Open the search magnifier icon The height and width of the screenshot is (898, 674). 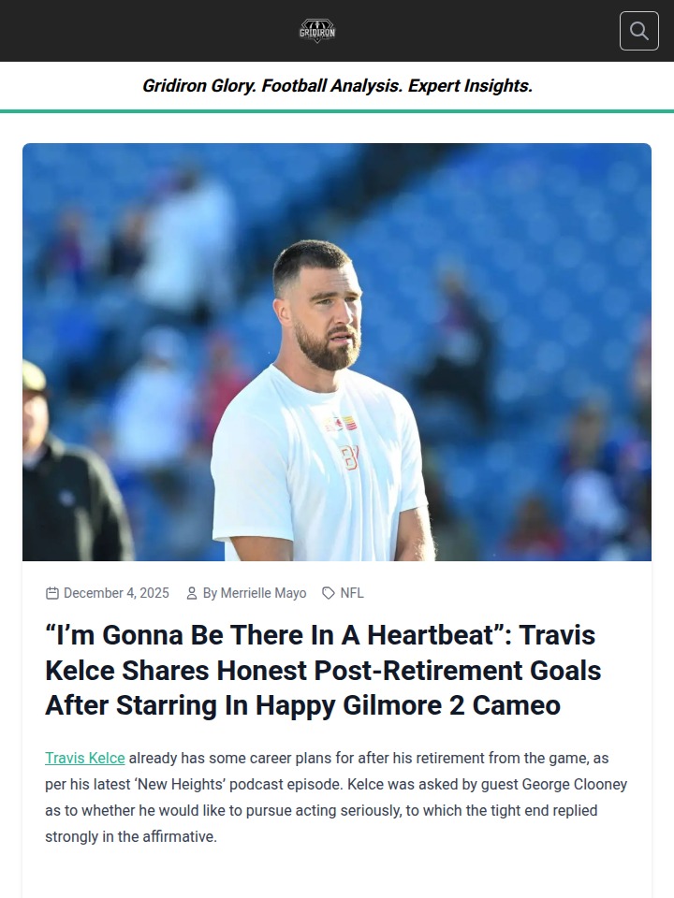[x=639, y=31]
